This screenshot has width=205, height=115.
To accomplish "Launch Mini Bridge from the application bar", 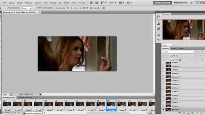I will [x=97, y=3].
